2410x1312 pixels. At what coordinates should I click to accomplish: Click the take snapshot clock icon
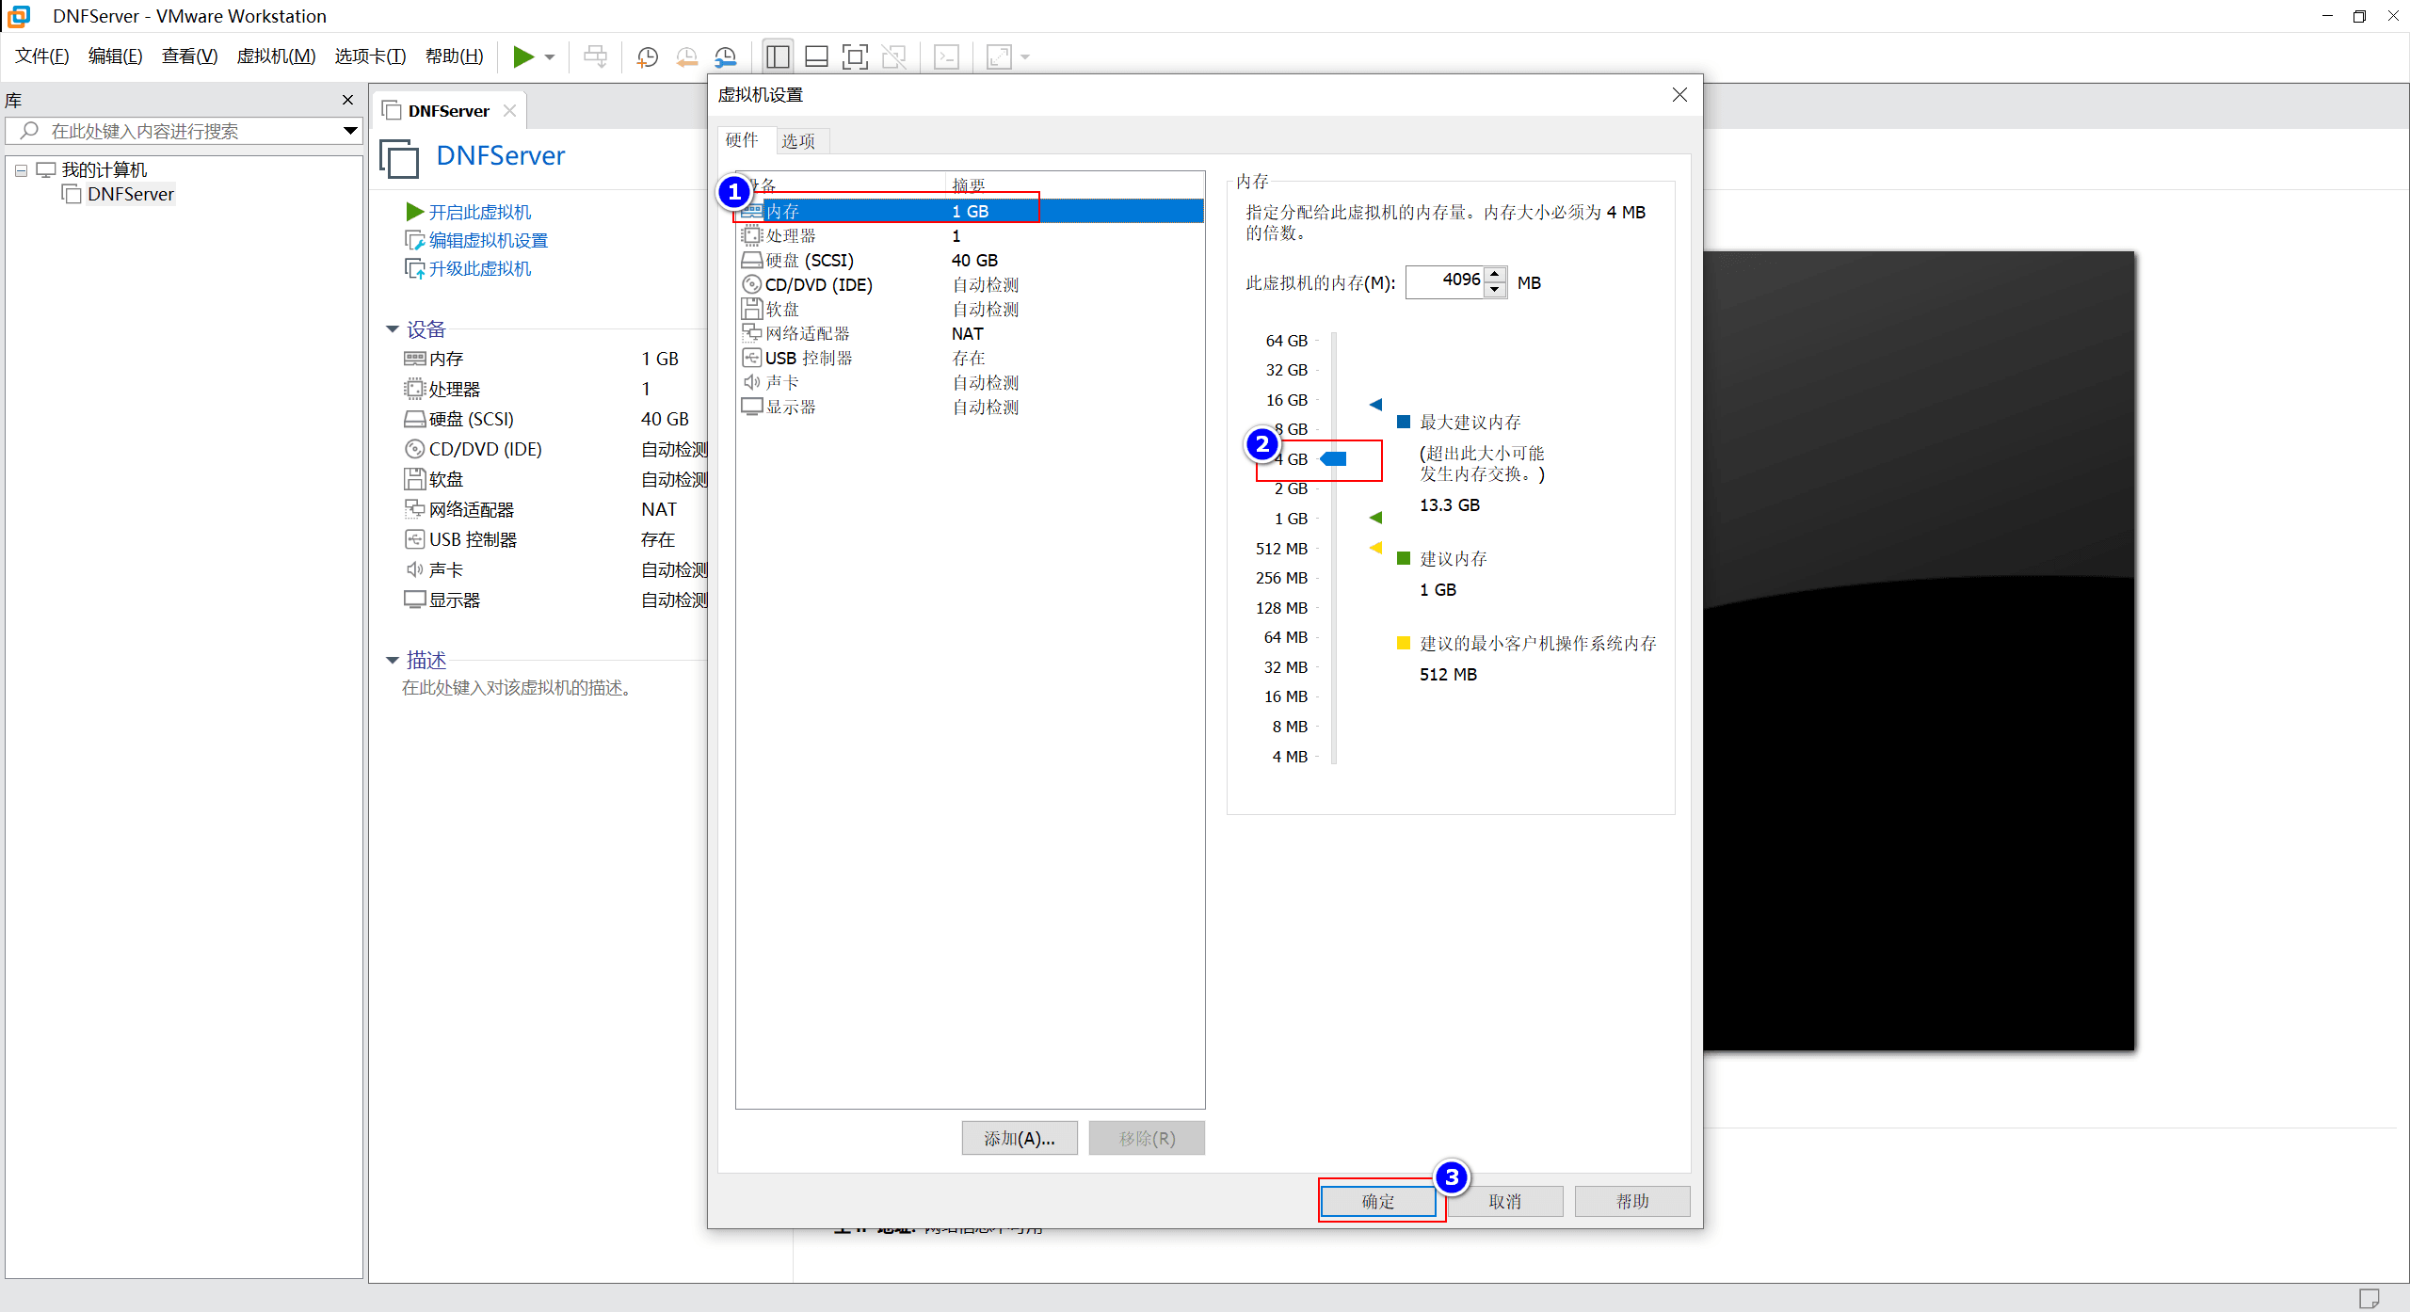tap(647, 56)
